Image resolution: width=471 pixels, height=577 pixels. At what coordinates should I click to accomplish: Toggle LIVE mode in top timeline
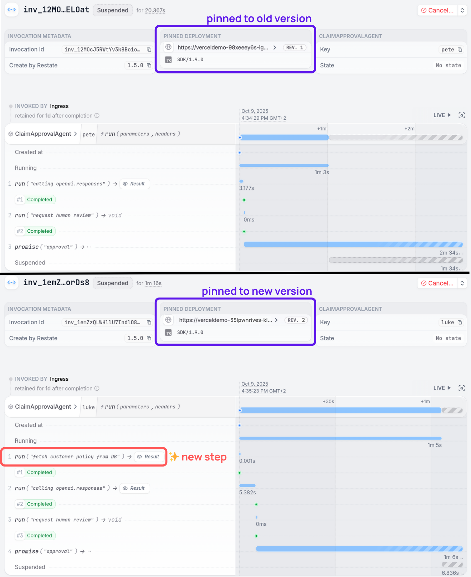coord(442,115)
